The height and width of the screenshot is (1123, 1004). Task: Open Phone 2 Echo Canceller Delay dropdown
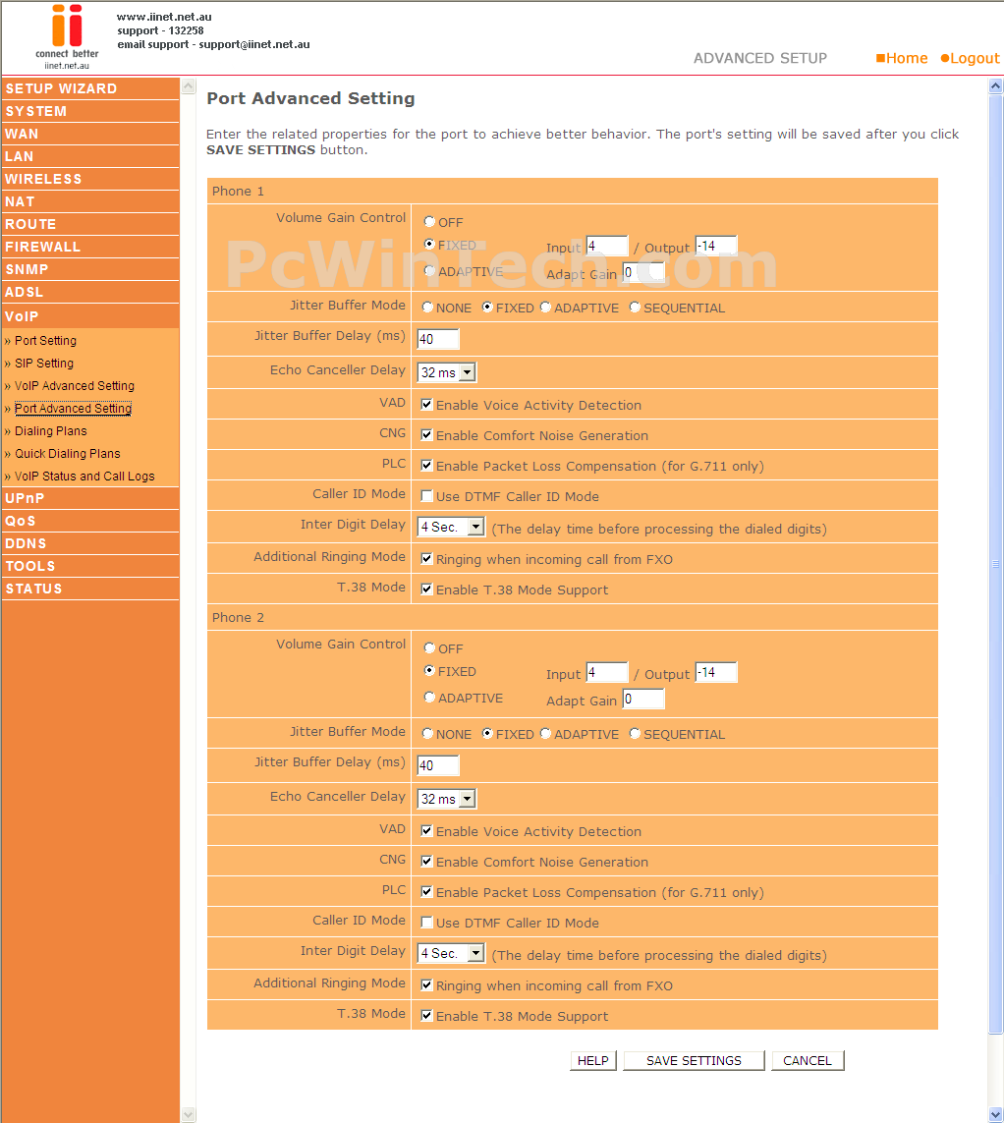[447, 799]
